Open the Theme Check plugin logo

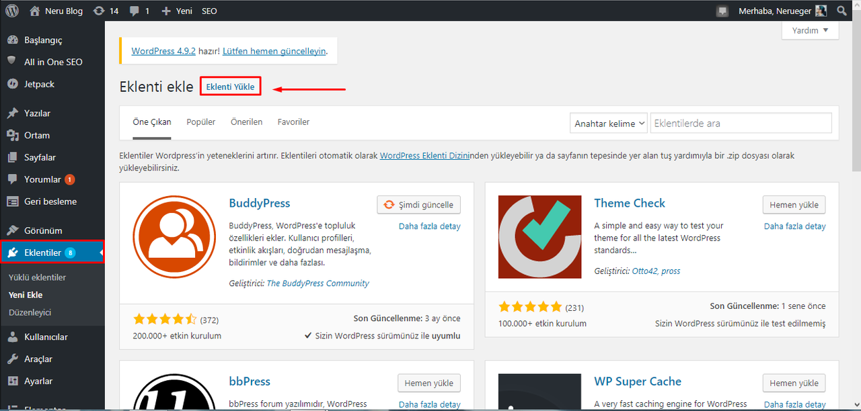pyautogui.click(x=539, y=236)
